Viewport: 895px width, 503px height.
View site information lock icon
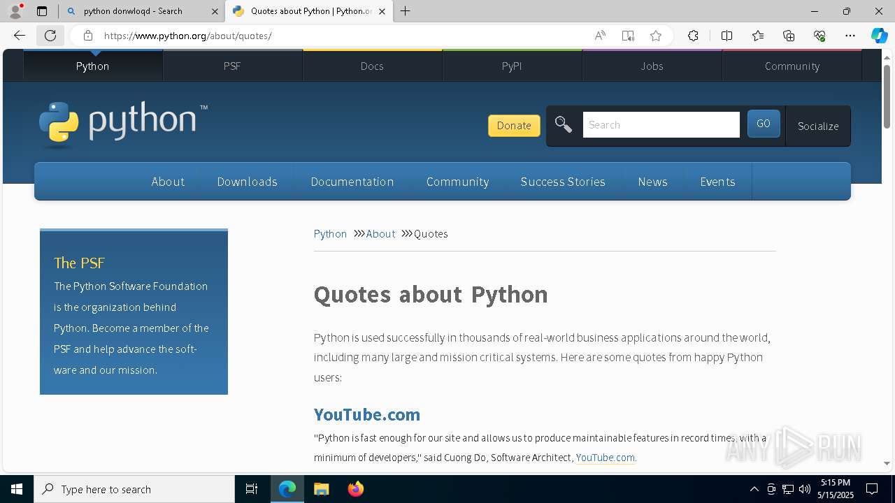(87, 36)
